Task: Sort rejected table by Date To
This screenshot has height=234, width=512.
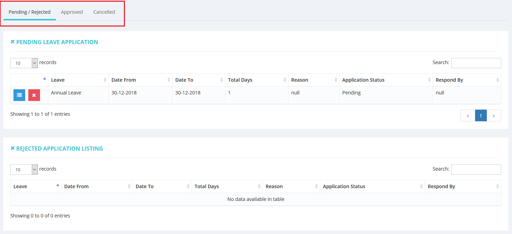Action: [x=162, y=186]
